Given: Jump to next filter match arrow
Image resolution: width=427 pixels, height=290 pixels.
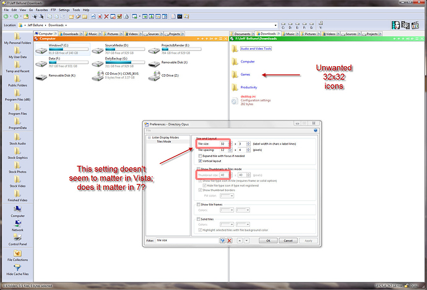Looking at the screenshot, I should click(x=246, y=241).
